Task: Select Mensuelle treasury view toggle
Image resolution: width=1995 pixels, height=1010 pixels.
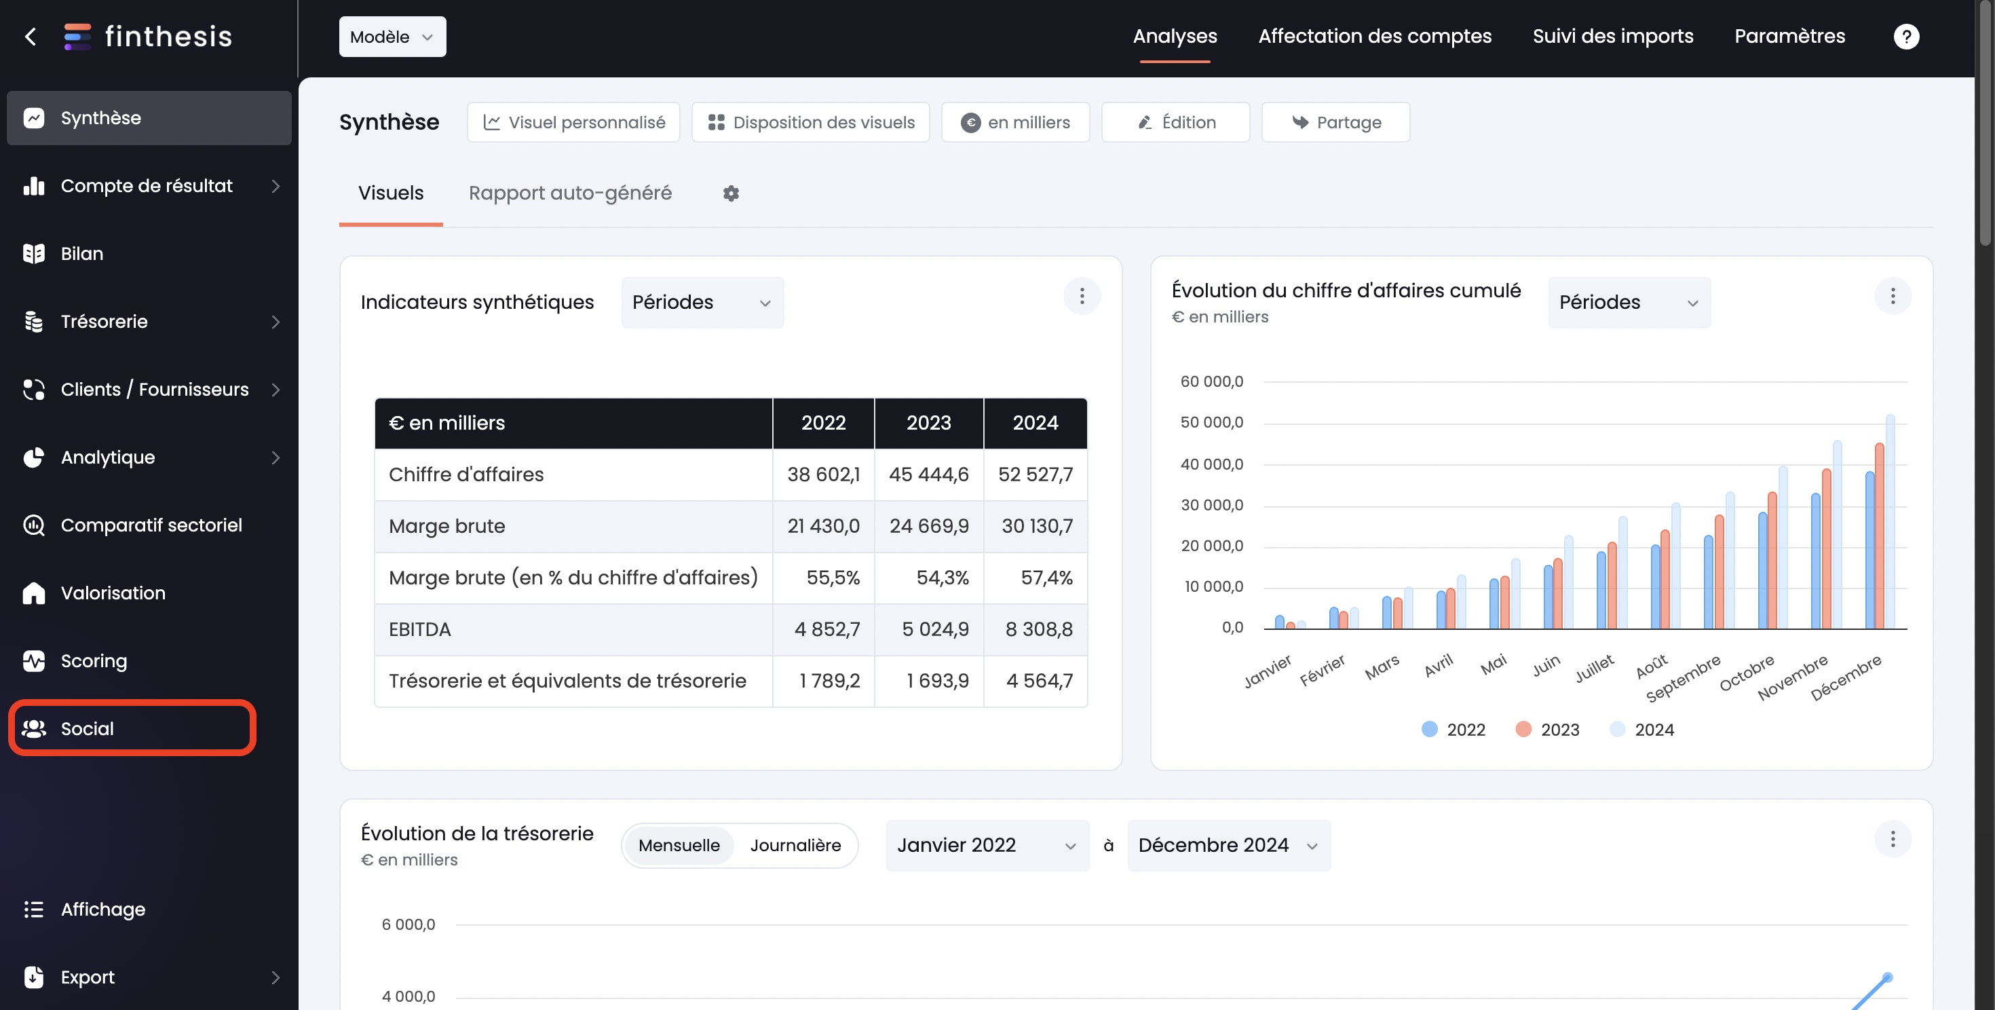Action: 679,845
